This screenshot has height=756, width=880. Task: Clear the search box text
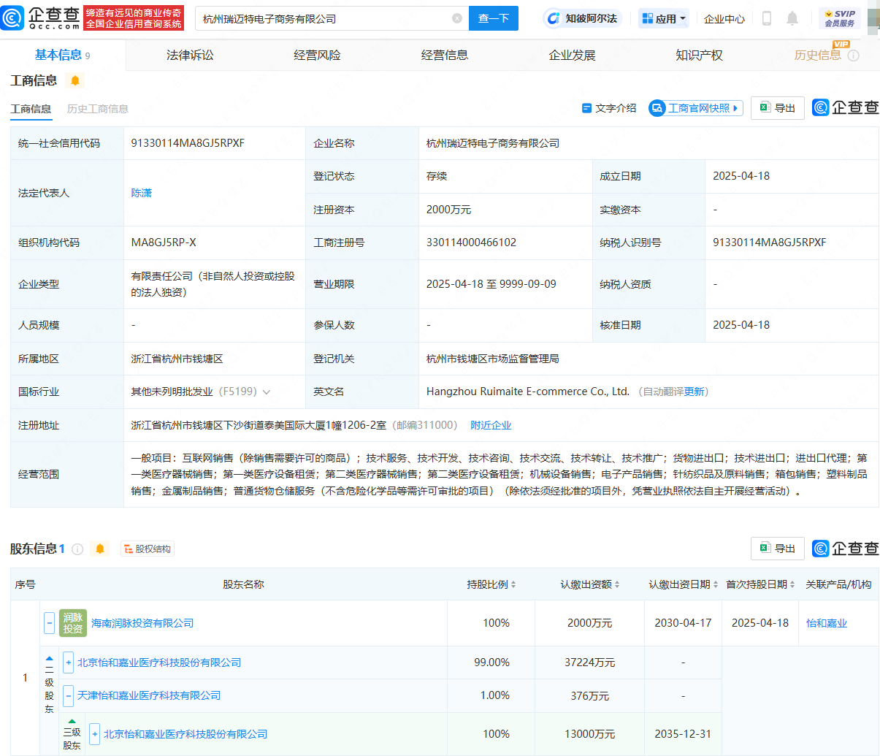click(457, 18)
